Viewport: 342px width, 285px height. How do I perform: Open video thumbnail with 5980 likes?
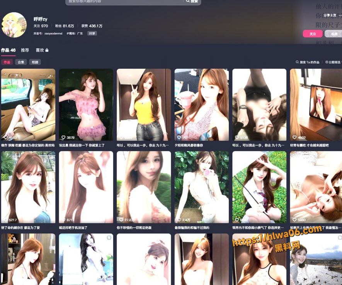pyautogui.click(x=316, y=187)
